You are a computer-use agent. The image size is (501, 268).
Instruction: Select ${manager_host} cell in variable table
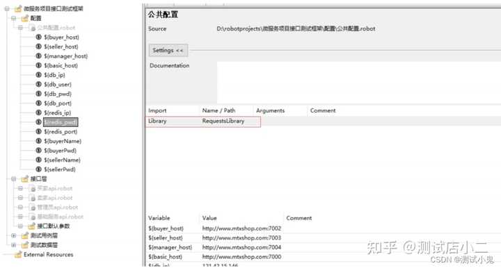click(170, 247)
